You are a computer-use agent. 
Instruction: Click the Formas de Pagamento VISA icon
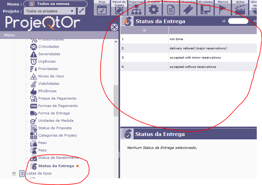tap(34, 106)
